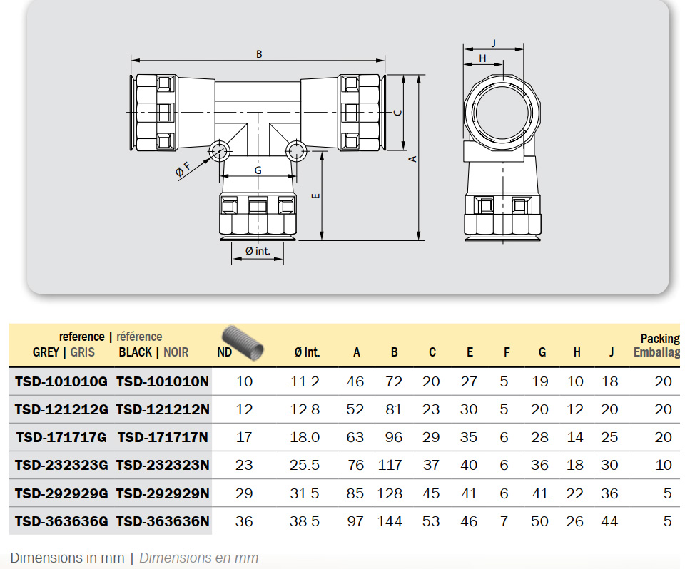This screenshot has width=685, height=569.
Task: Click the ND column header
Action: (x=223, y=352)
